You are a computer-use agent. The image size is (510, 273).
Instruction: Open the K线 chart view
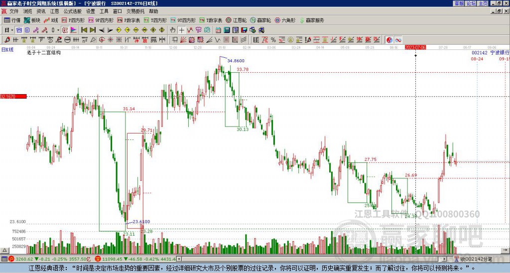(51, 20)
